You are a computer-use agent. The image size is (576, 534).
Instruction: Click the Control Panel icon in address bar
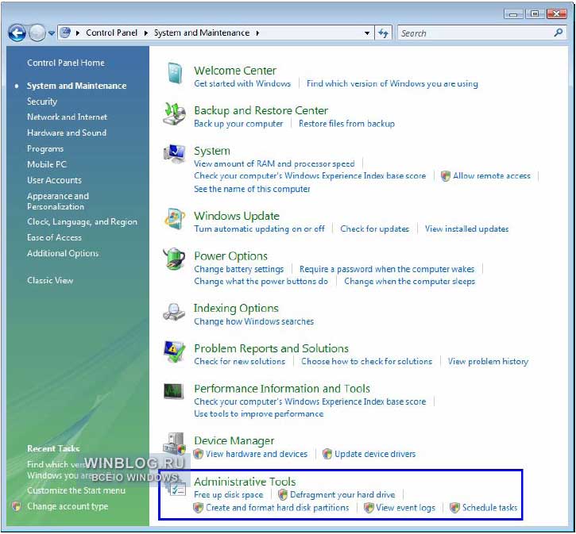point(65,33)
